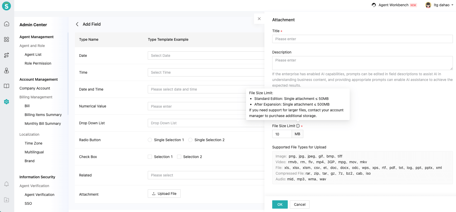Click the File Size Limit info icon

pos(298,126)
